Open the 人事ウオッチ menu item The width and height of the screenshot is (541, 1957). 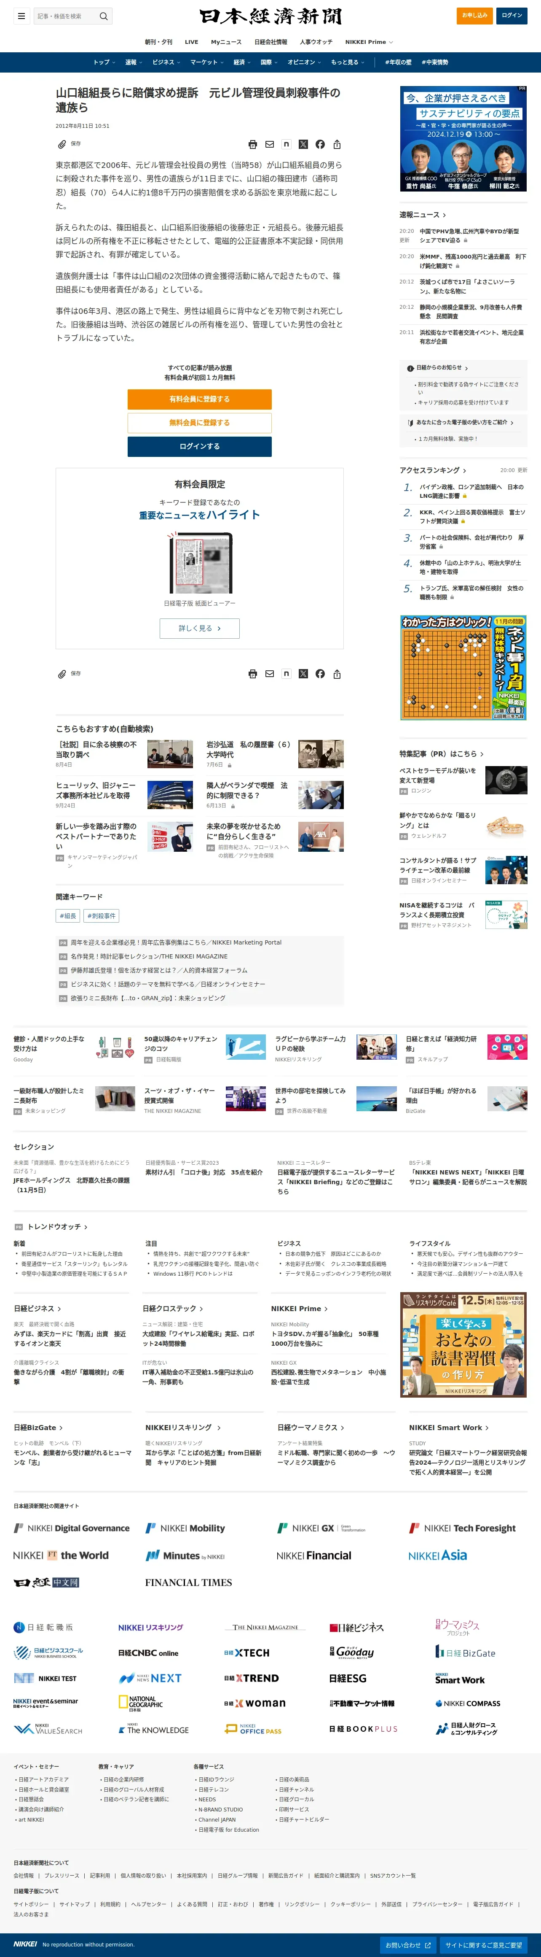316,42
